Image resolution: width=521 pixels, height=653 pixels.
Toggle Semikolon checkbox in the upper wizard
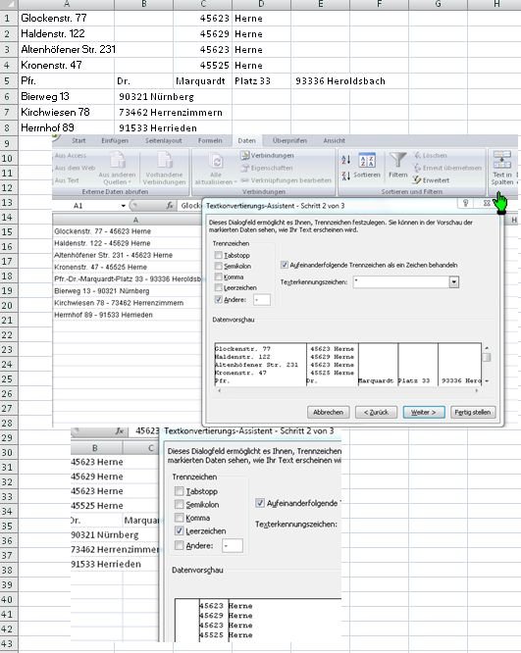pyautogui.click(x=219, y=266)
